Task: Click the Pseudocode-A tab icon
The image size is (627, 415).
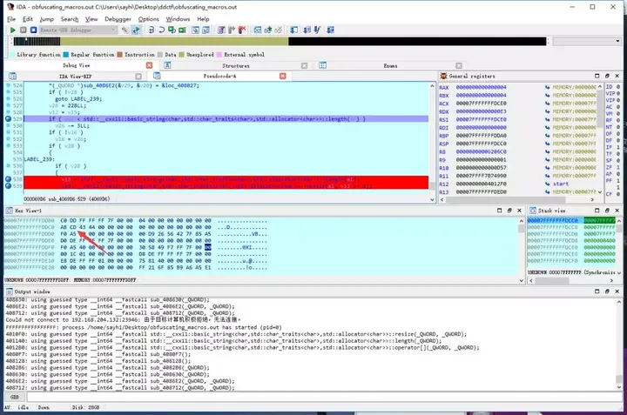Action: click(157, 76)
